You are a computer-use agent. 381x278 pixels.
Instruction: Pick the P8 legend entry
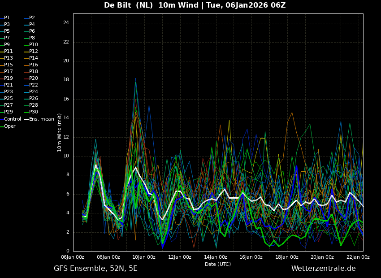click(30, 38)
